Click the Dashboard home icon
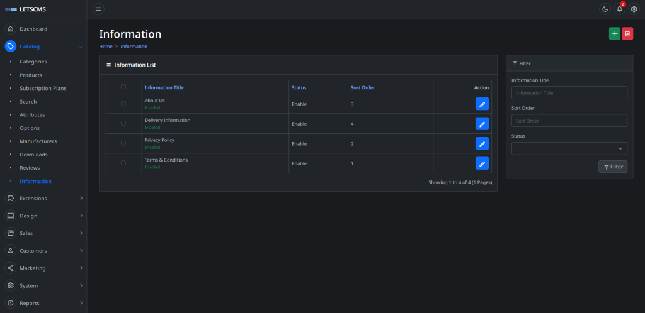This screenshot has height=313, width=645. coord(11,29)
